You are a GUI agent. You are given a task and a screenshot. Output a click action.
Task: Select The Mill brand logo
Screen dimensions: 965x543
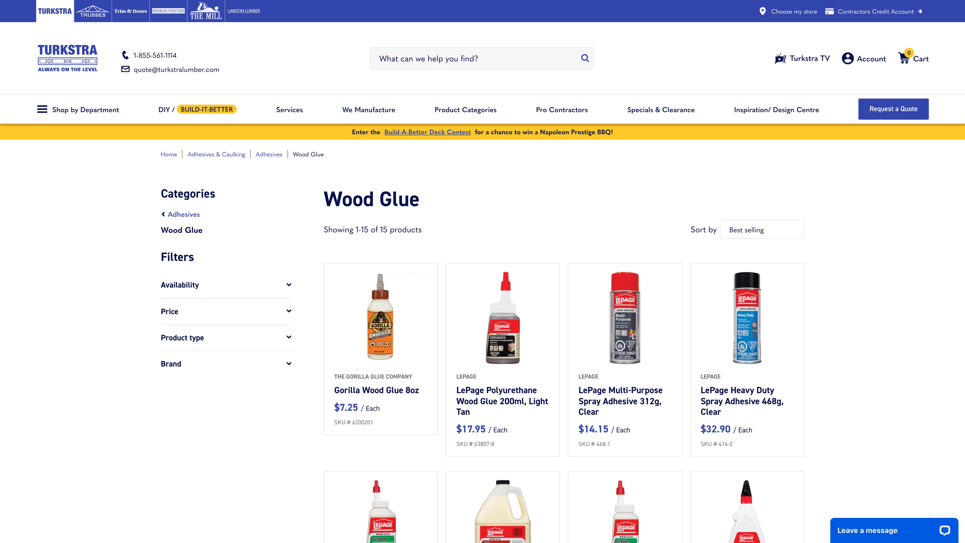coord(206,10)
